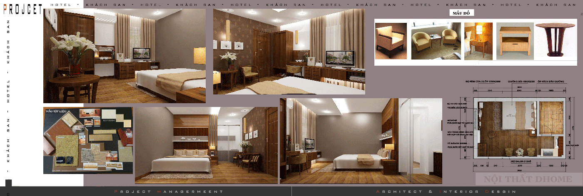The image size is (583, 196).
Task: Select the top-left bedroom render with lilies
Action: [125, 56]
